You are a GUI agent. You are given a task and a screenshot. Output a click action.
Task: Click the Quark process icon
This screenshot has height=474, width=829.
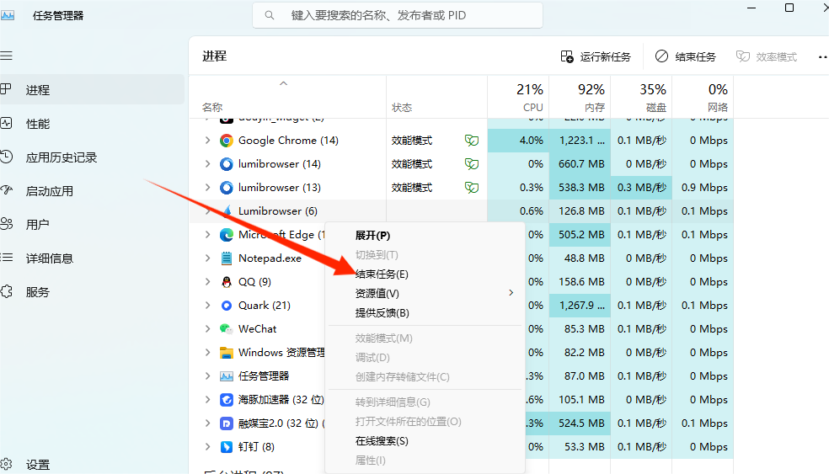click(227, 306)
